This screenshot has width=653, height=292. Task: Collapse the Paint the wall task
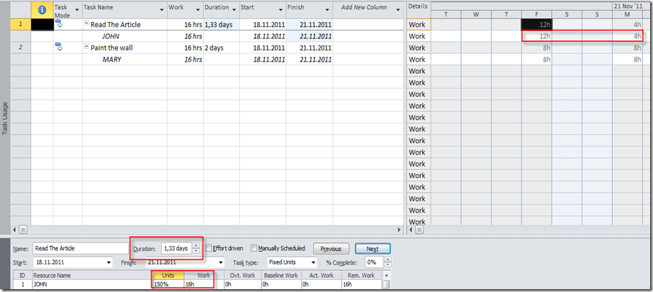(86, 47)
